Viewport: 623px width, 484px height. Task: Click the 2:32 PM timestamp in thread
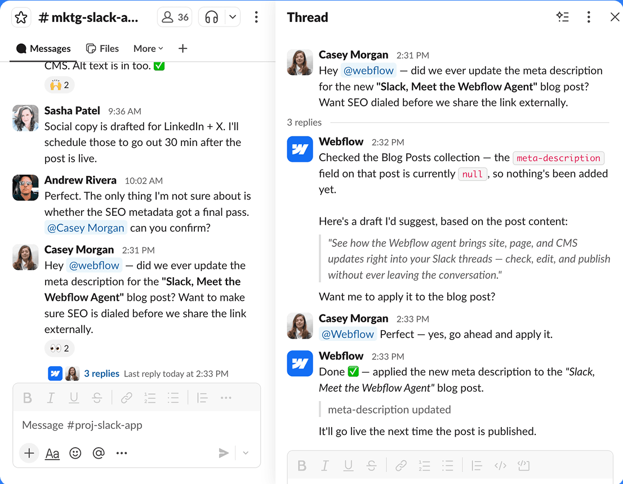(388, 142)
